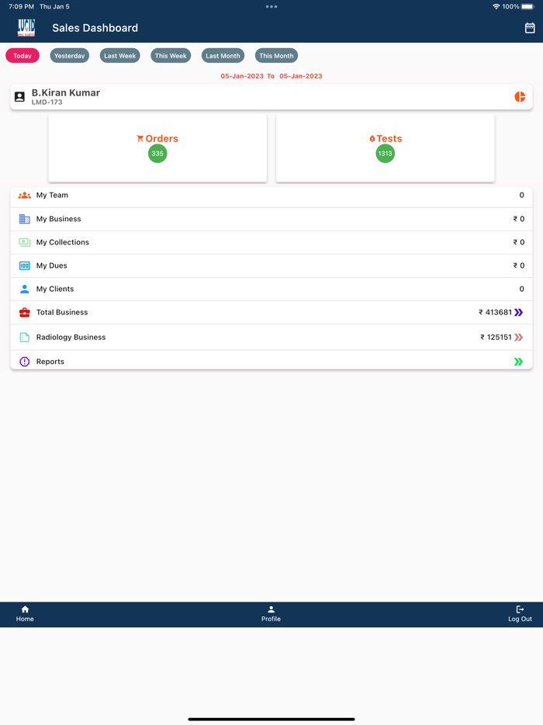This screenshot has width=543, height=725.
Task: Select the Today filter chip
Action: 22,55
